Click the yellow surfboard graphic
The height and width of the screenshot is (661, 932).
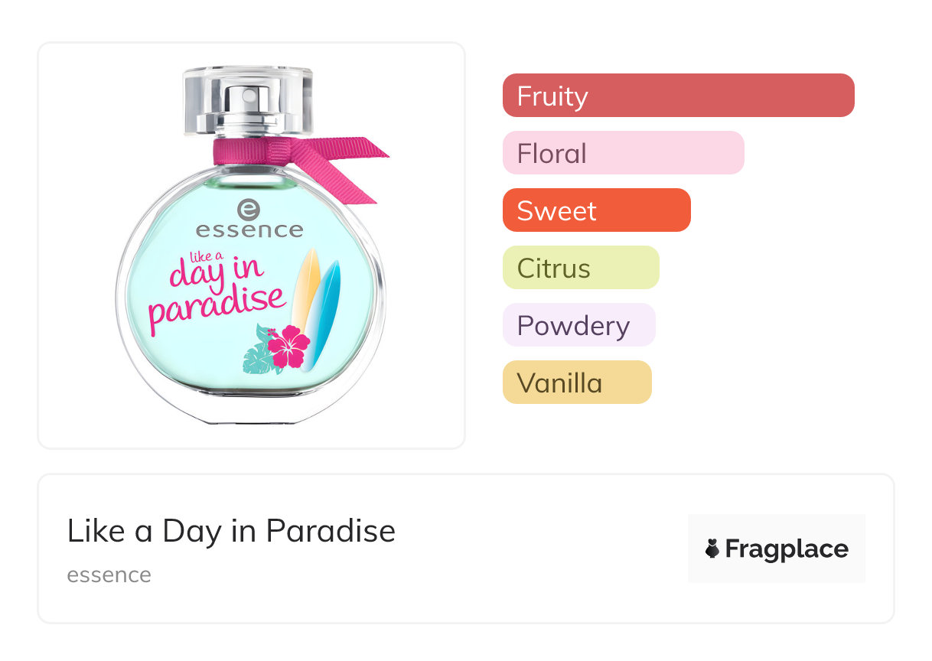[307, 283]
